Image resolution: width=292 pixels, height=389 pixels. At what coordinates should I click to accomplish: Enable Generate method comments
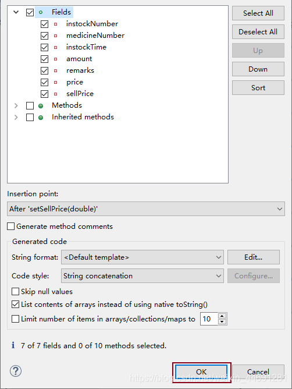click(10, 227)
